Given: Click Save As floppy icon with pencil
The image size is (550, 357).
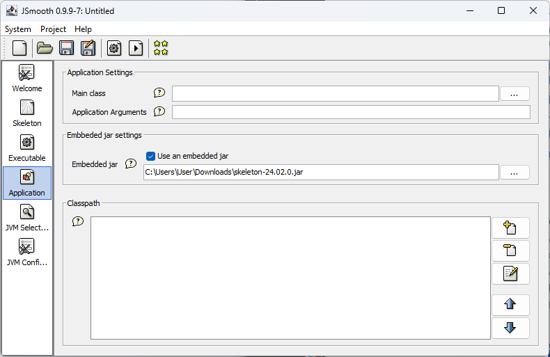Looking at the screenshot, I should (x=88, y=48).
